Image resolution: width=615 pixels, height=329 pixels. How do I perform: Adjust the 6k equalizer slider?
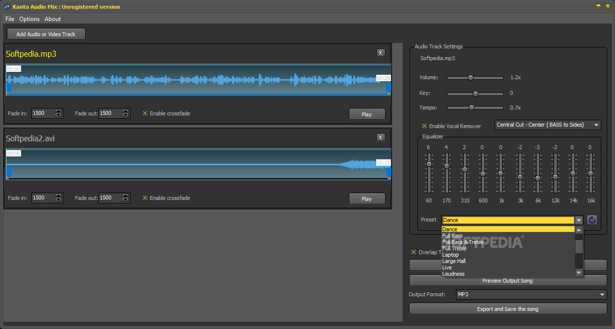pyautogui.click(x=537, y=178)
